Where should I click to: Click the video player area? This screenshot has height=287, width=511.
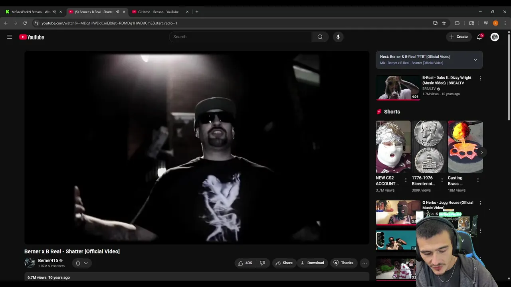(x=197, y=147)
